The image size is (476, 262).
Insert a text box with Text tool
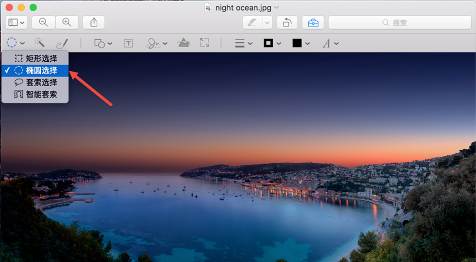point(129,43)
